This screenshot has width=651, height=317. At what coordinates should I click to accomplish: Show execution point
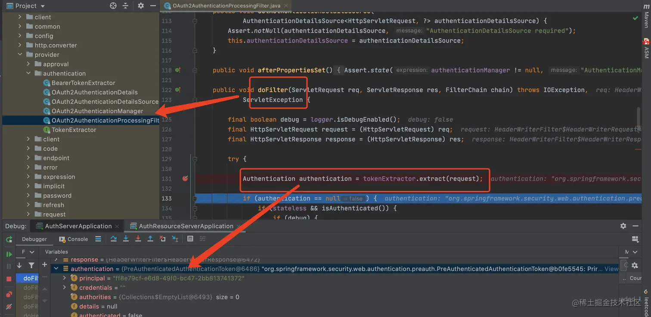pyautogui.click(x=98, y=239)
